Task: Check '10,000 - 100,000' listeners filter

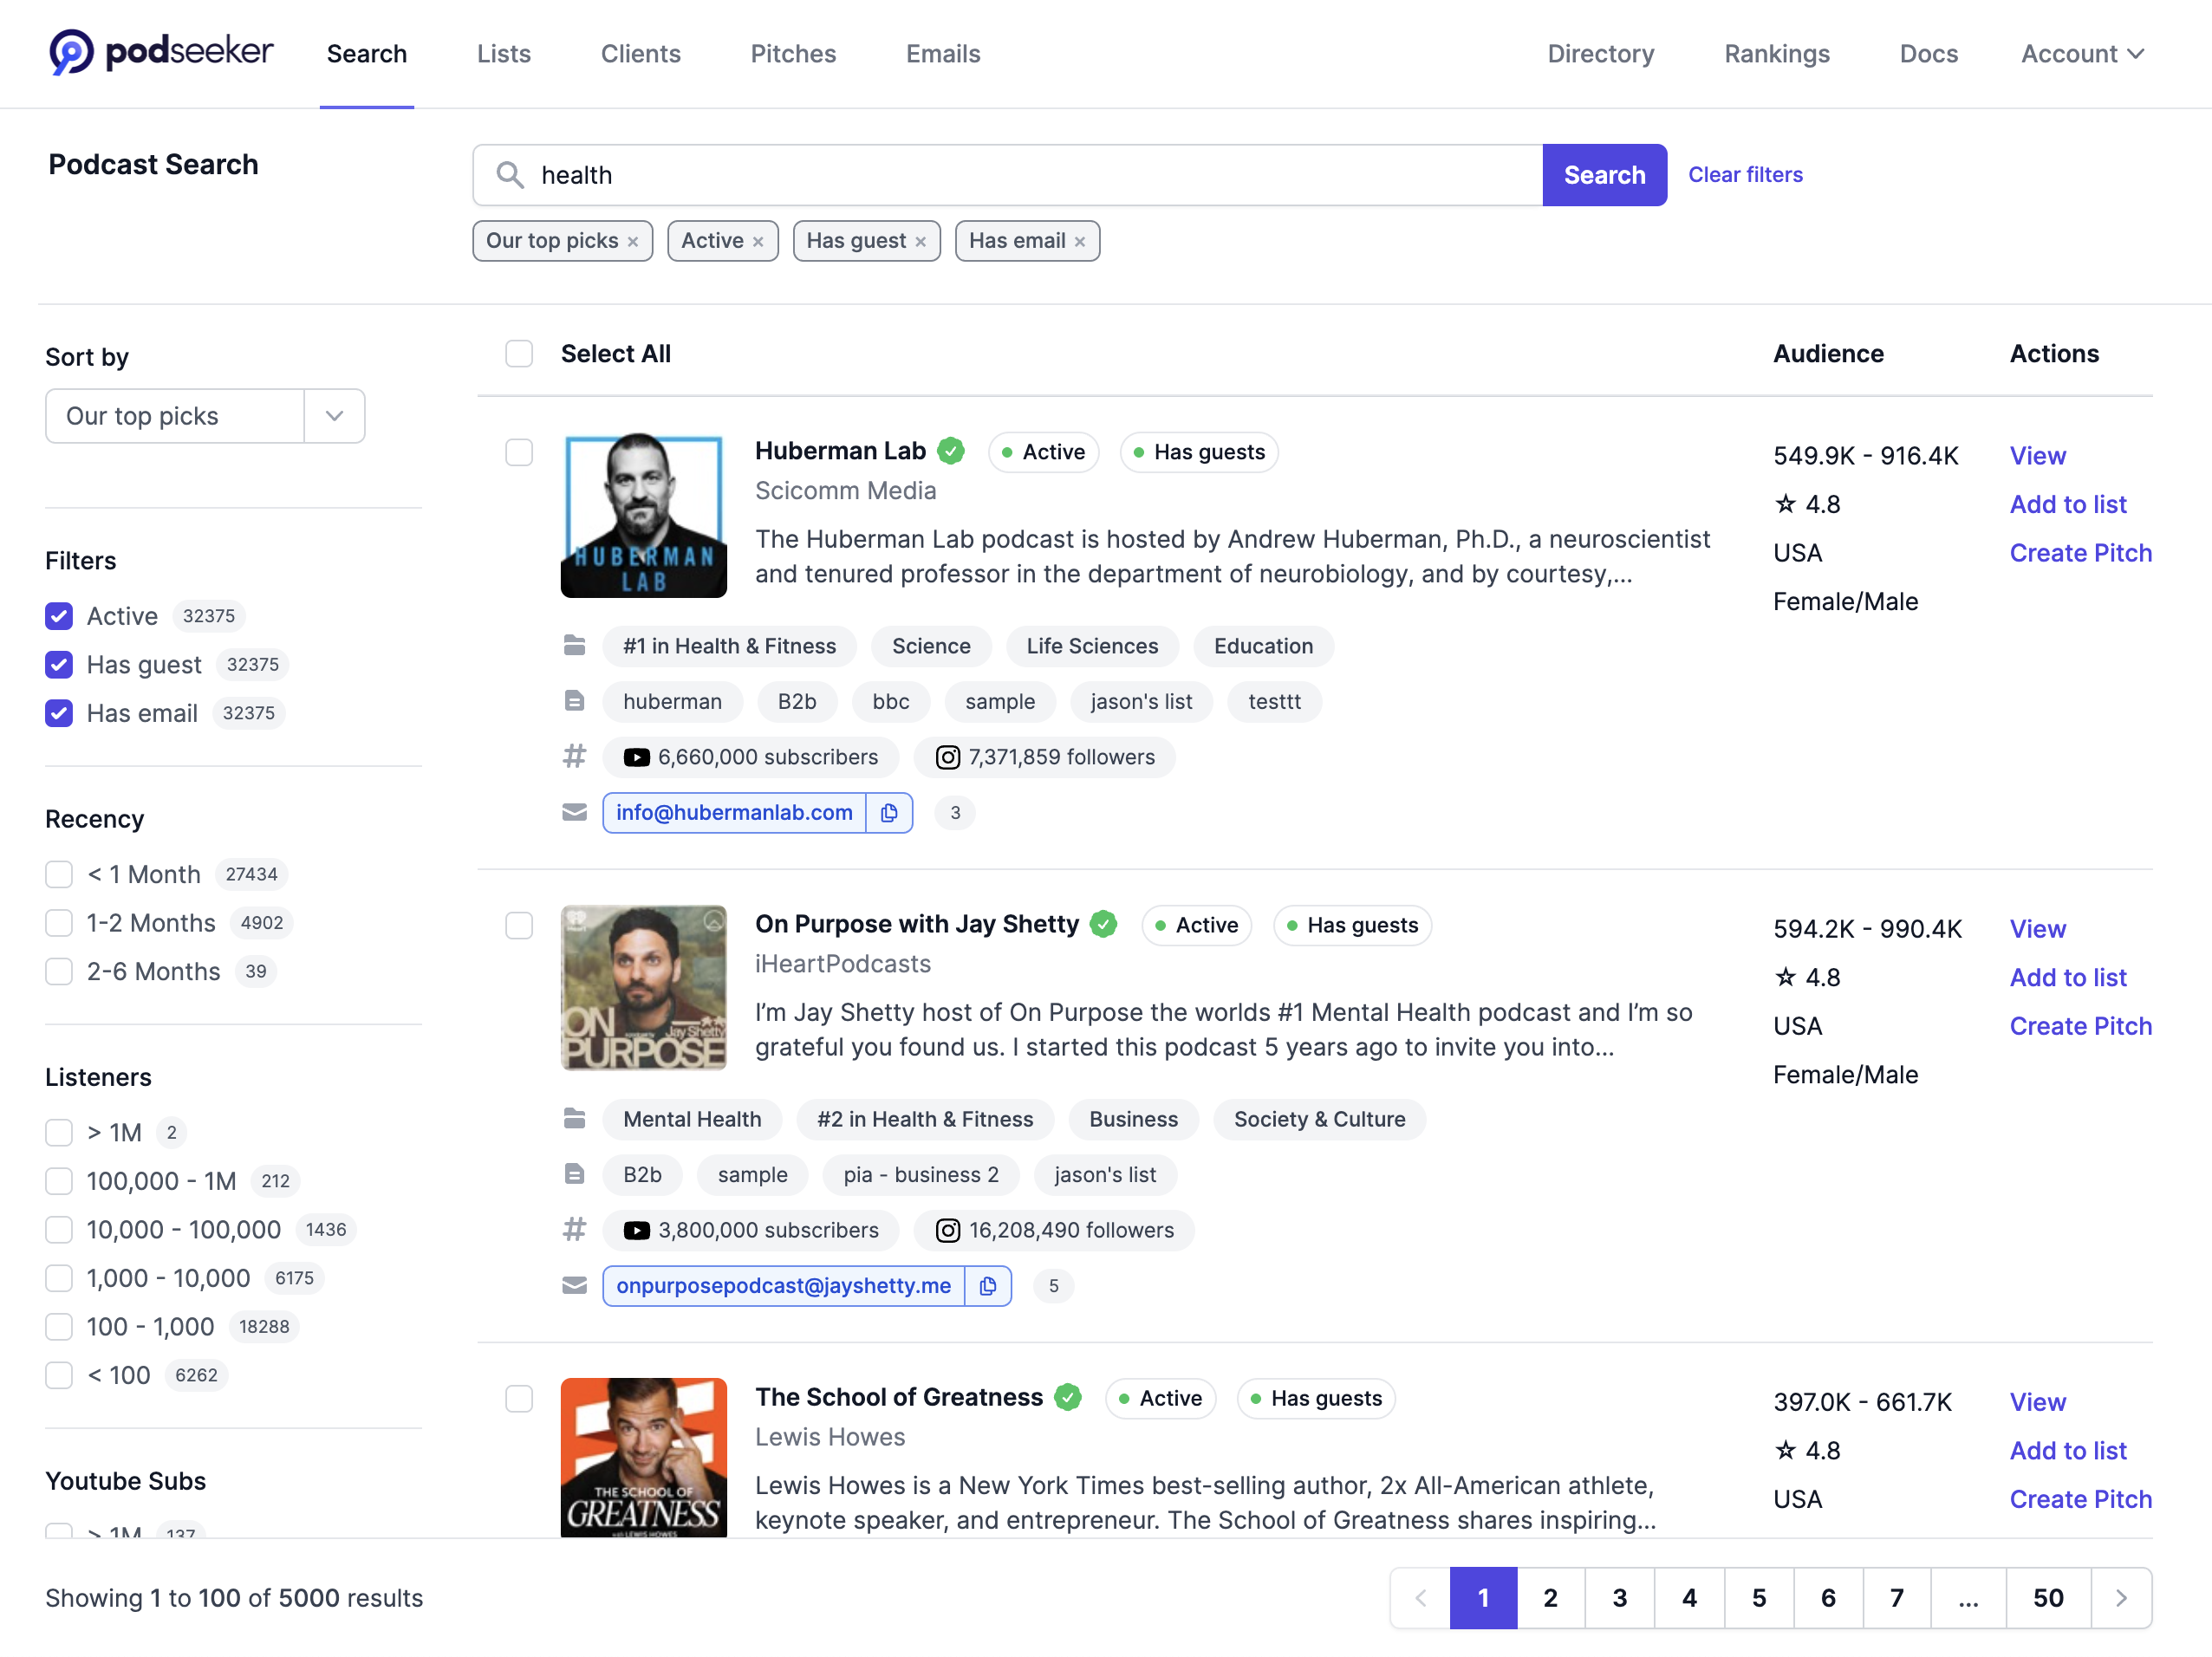Action: point(59,1230)
